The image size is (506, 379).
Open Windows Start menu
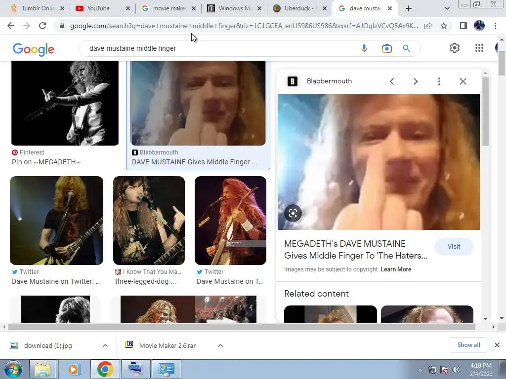[13, 369]
